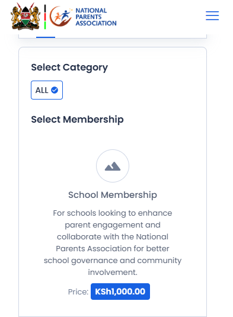Image resolution: width=233 pixels, height=317 pixels.
Task: Toggle the blue checkmark inside ALL
Action: click(55, 90)
